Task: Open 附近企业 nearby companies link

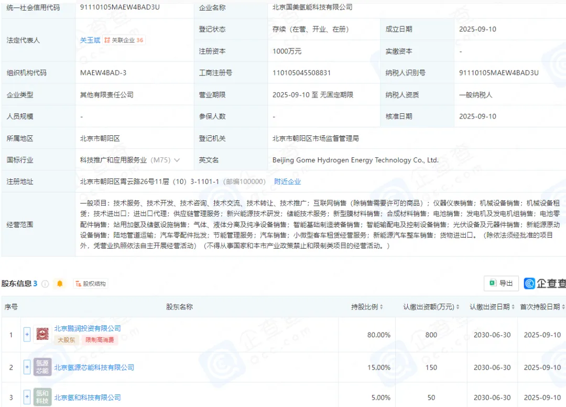Action: (287, 181)
